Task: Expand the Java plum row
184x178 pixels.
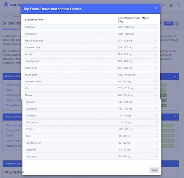Action: [x=92, y=157]
